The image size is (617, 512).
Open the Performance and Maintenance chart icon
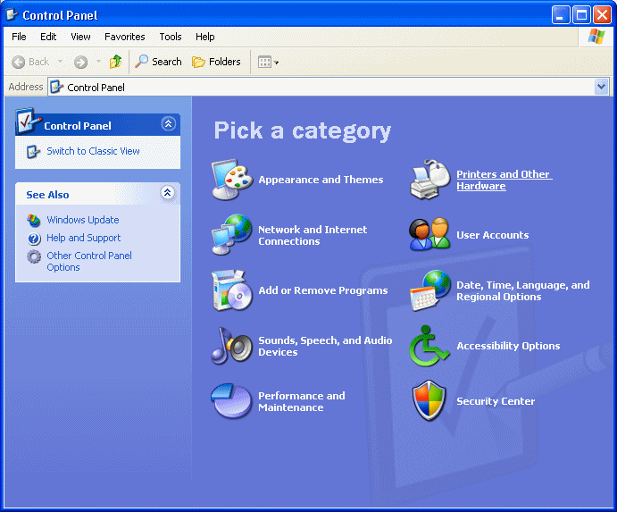(x=232, y=401)
